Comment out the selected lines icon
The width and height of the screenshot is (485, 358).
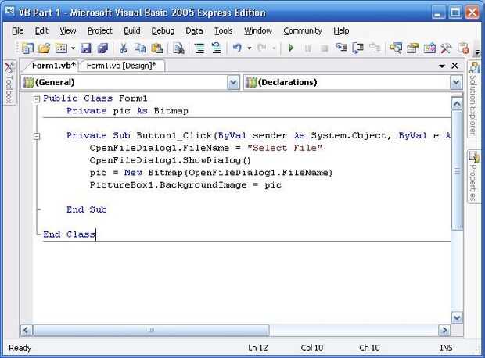tap(199, 48)
